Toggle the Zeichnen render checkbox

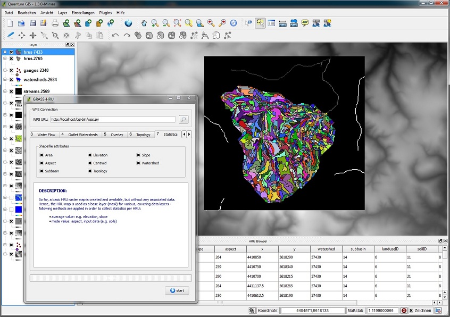(411, 311)
